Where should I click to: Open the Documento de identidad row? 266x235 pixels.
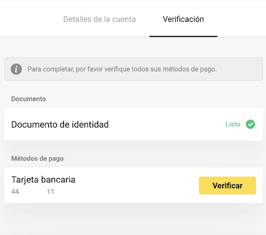click(x=133, y=124)
